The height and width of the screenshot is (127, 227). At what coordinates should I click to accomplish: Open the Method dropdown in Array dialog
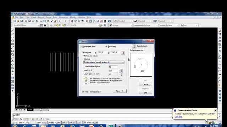[104, 62]
